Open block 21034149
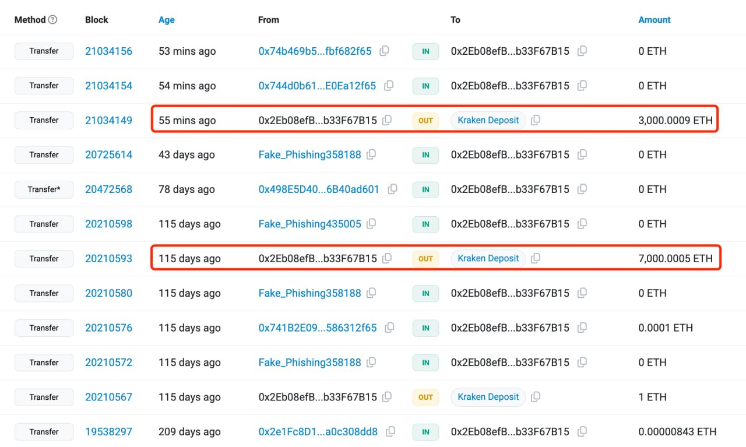The height and width of the screenshot is (447, 746). tap(109, 121)
